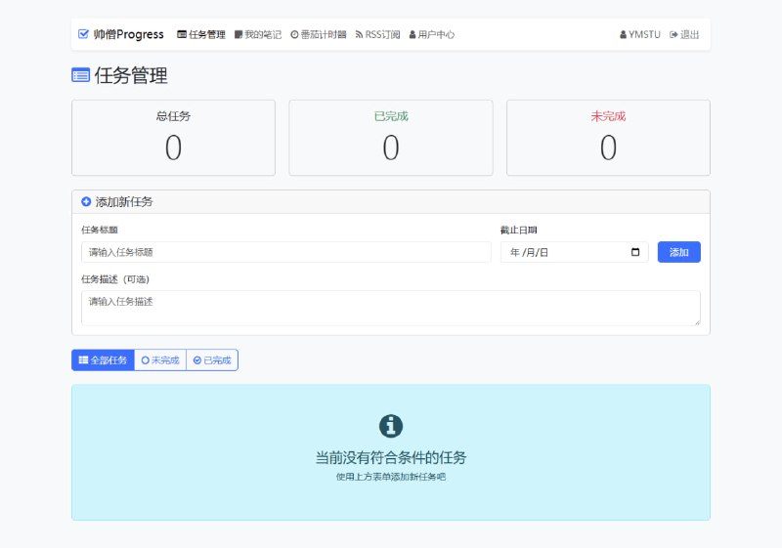The image size is (782, 548).
Task: Click the info icon in the empty notice
Action: coord(391,426)
